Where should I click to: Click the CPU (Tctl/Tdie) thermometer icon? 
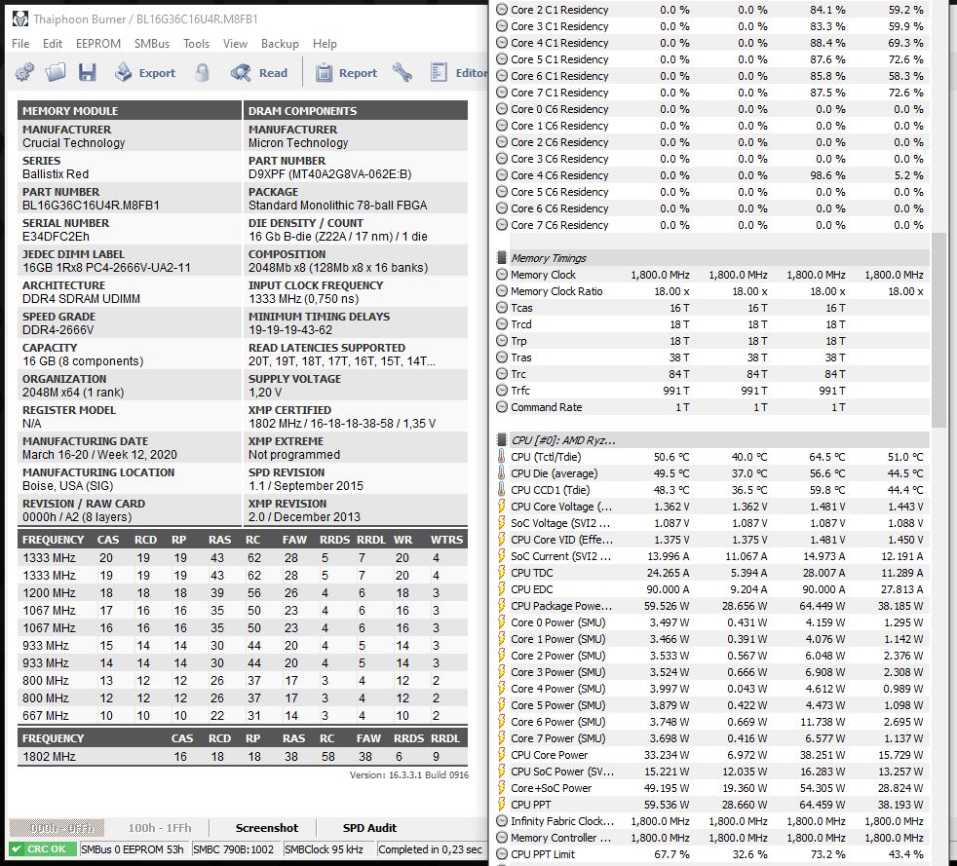(502, 456)
